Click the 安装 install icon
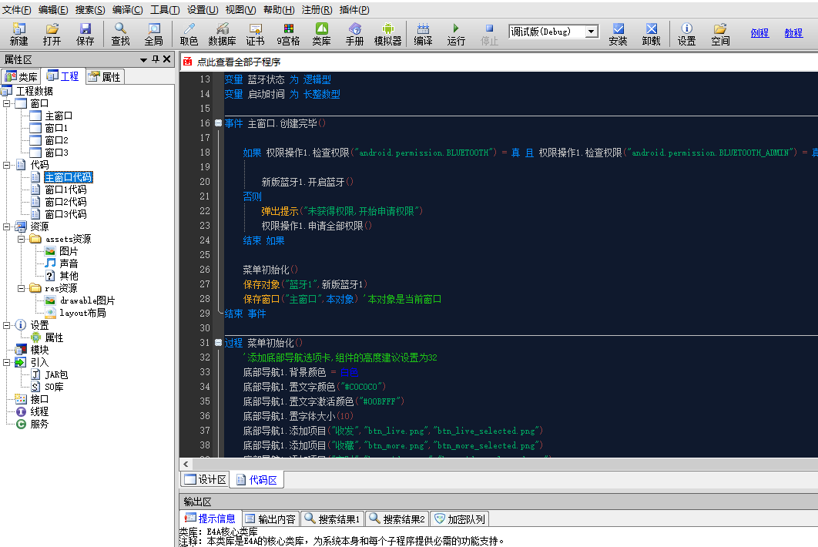 coord(619,34)
